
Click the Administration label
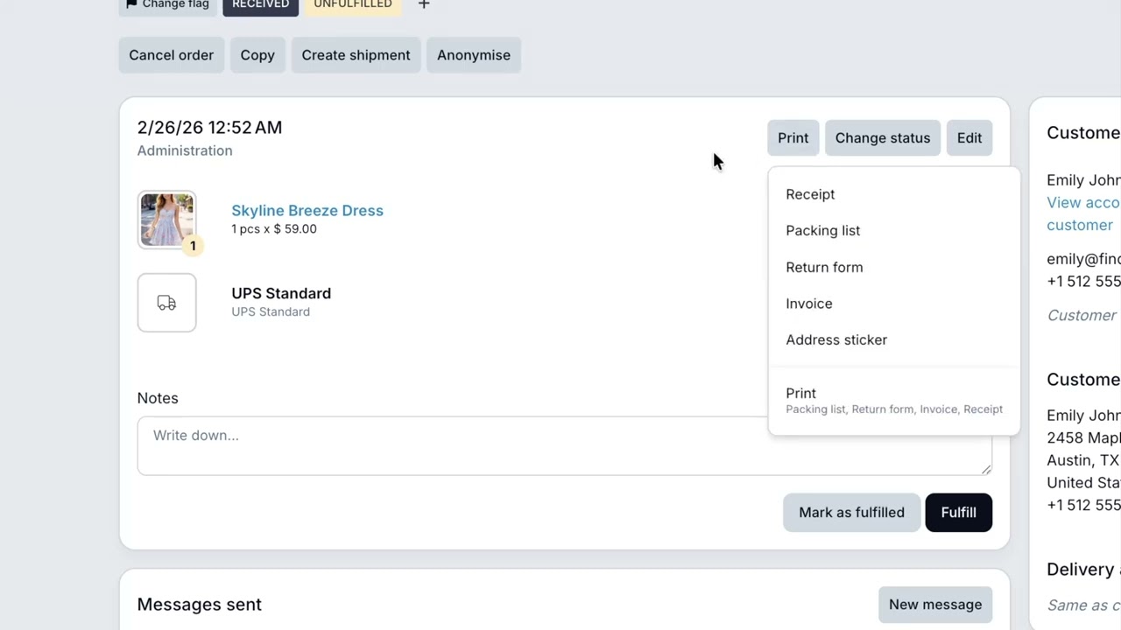point(185,150)
